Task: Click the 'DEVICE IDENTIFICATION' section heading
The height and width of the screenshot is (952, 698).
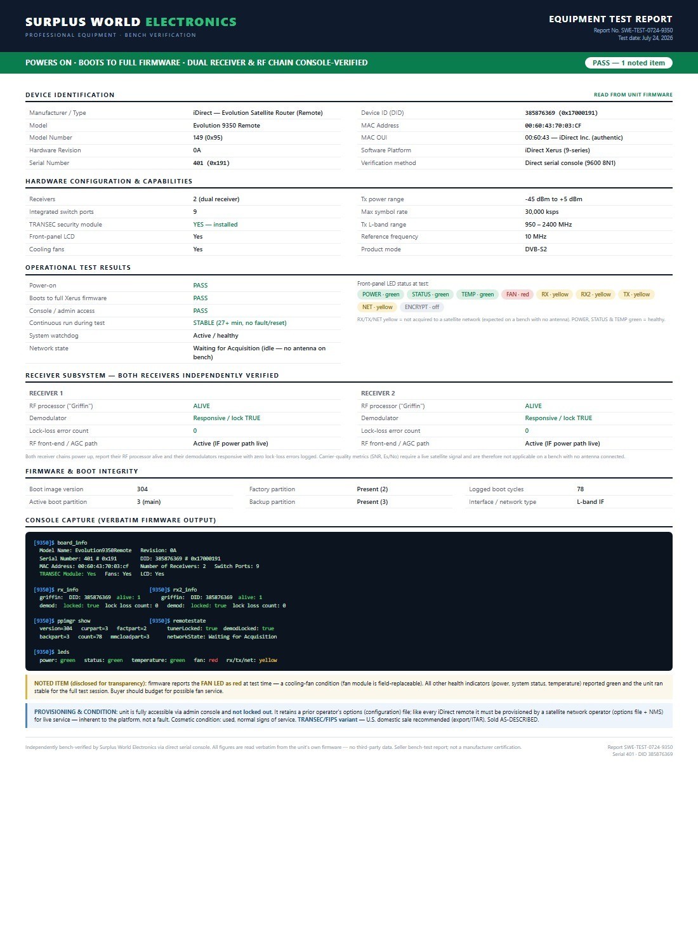Action: tap(70, 95)
